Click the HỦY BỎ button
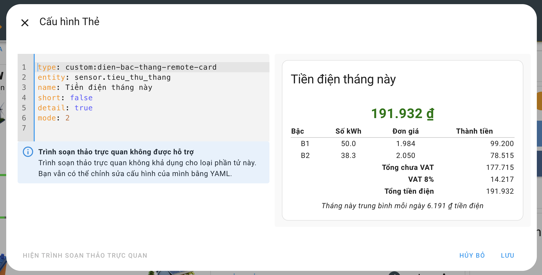 click(472, 255)
